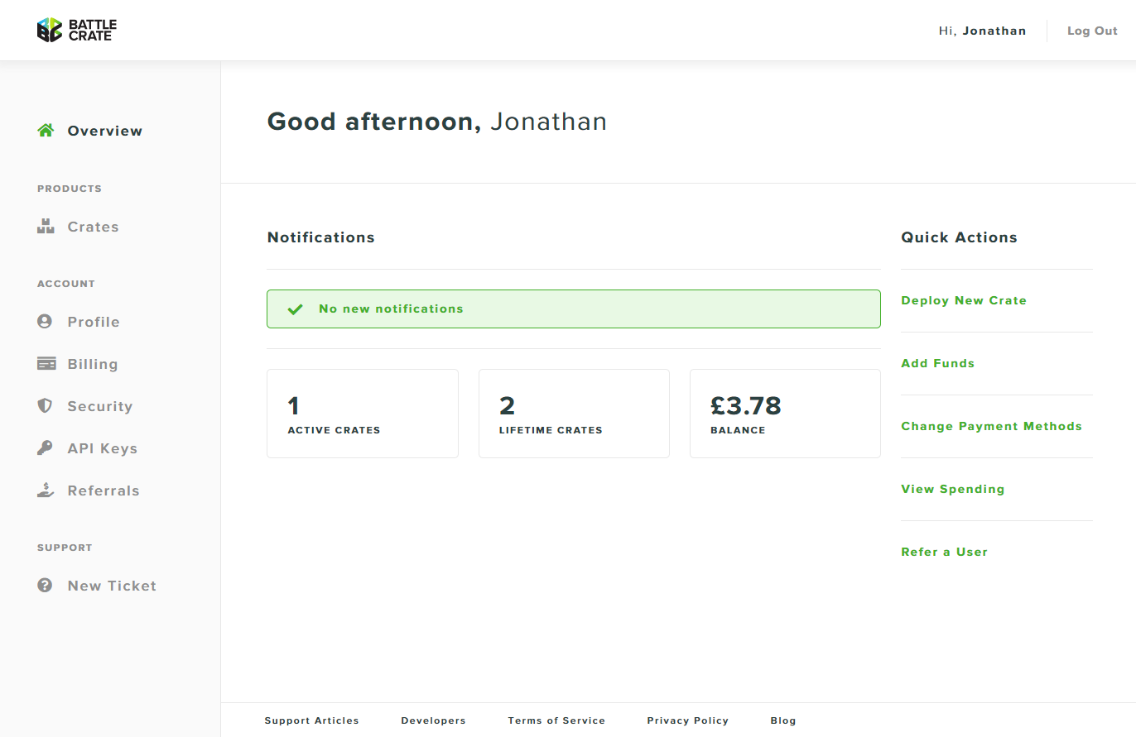Click the question mark icon beside New Ticket
The width and height of the screenshot is (1136, 737).
tap(45, 586)
